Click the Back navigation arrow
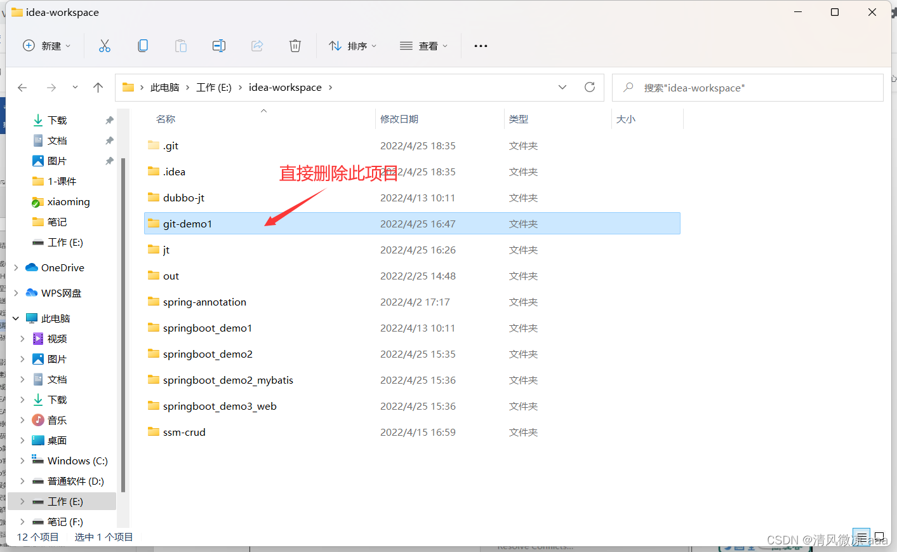 (22, 87)
